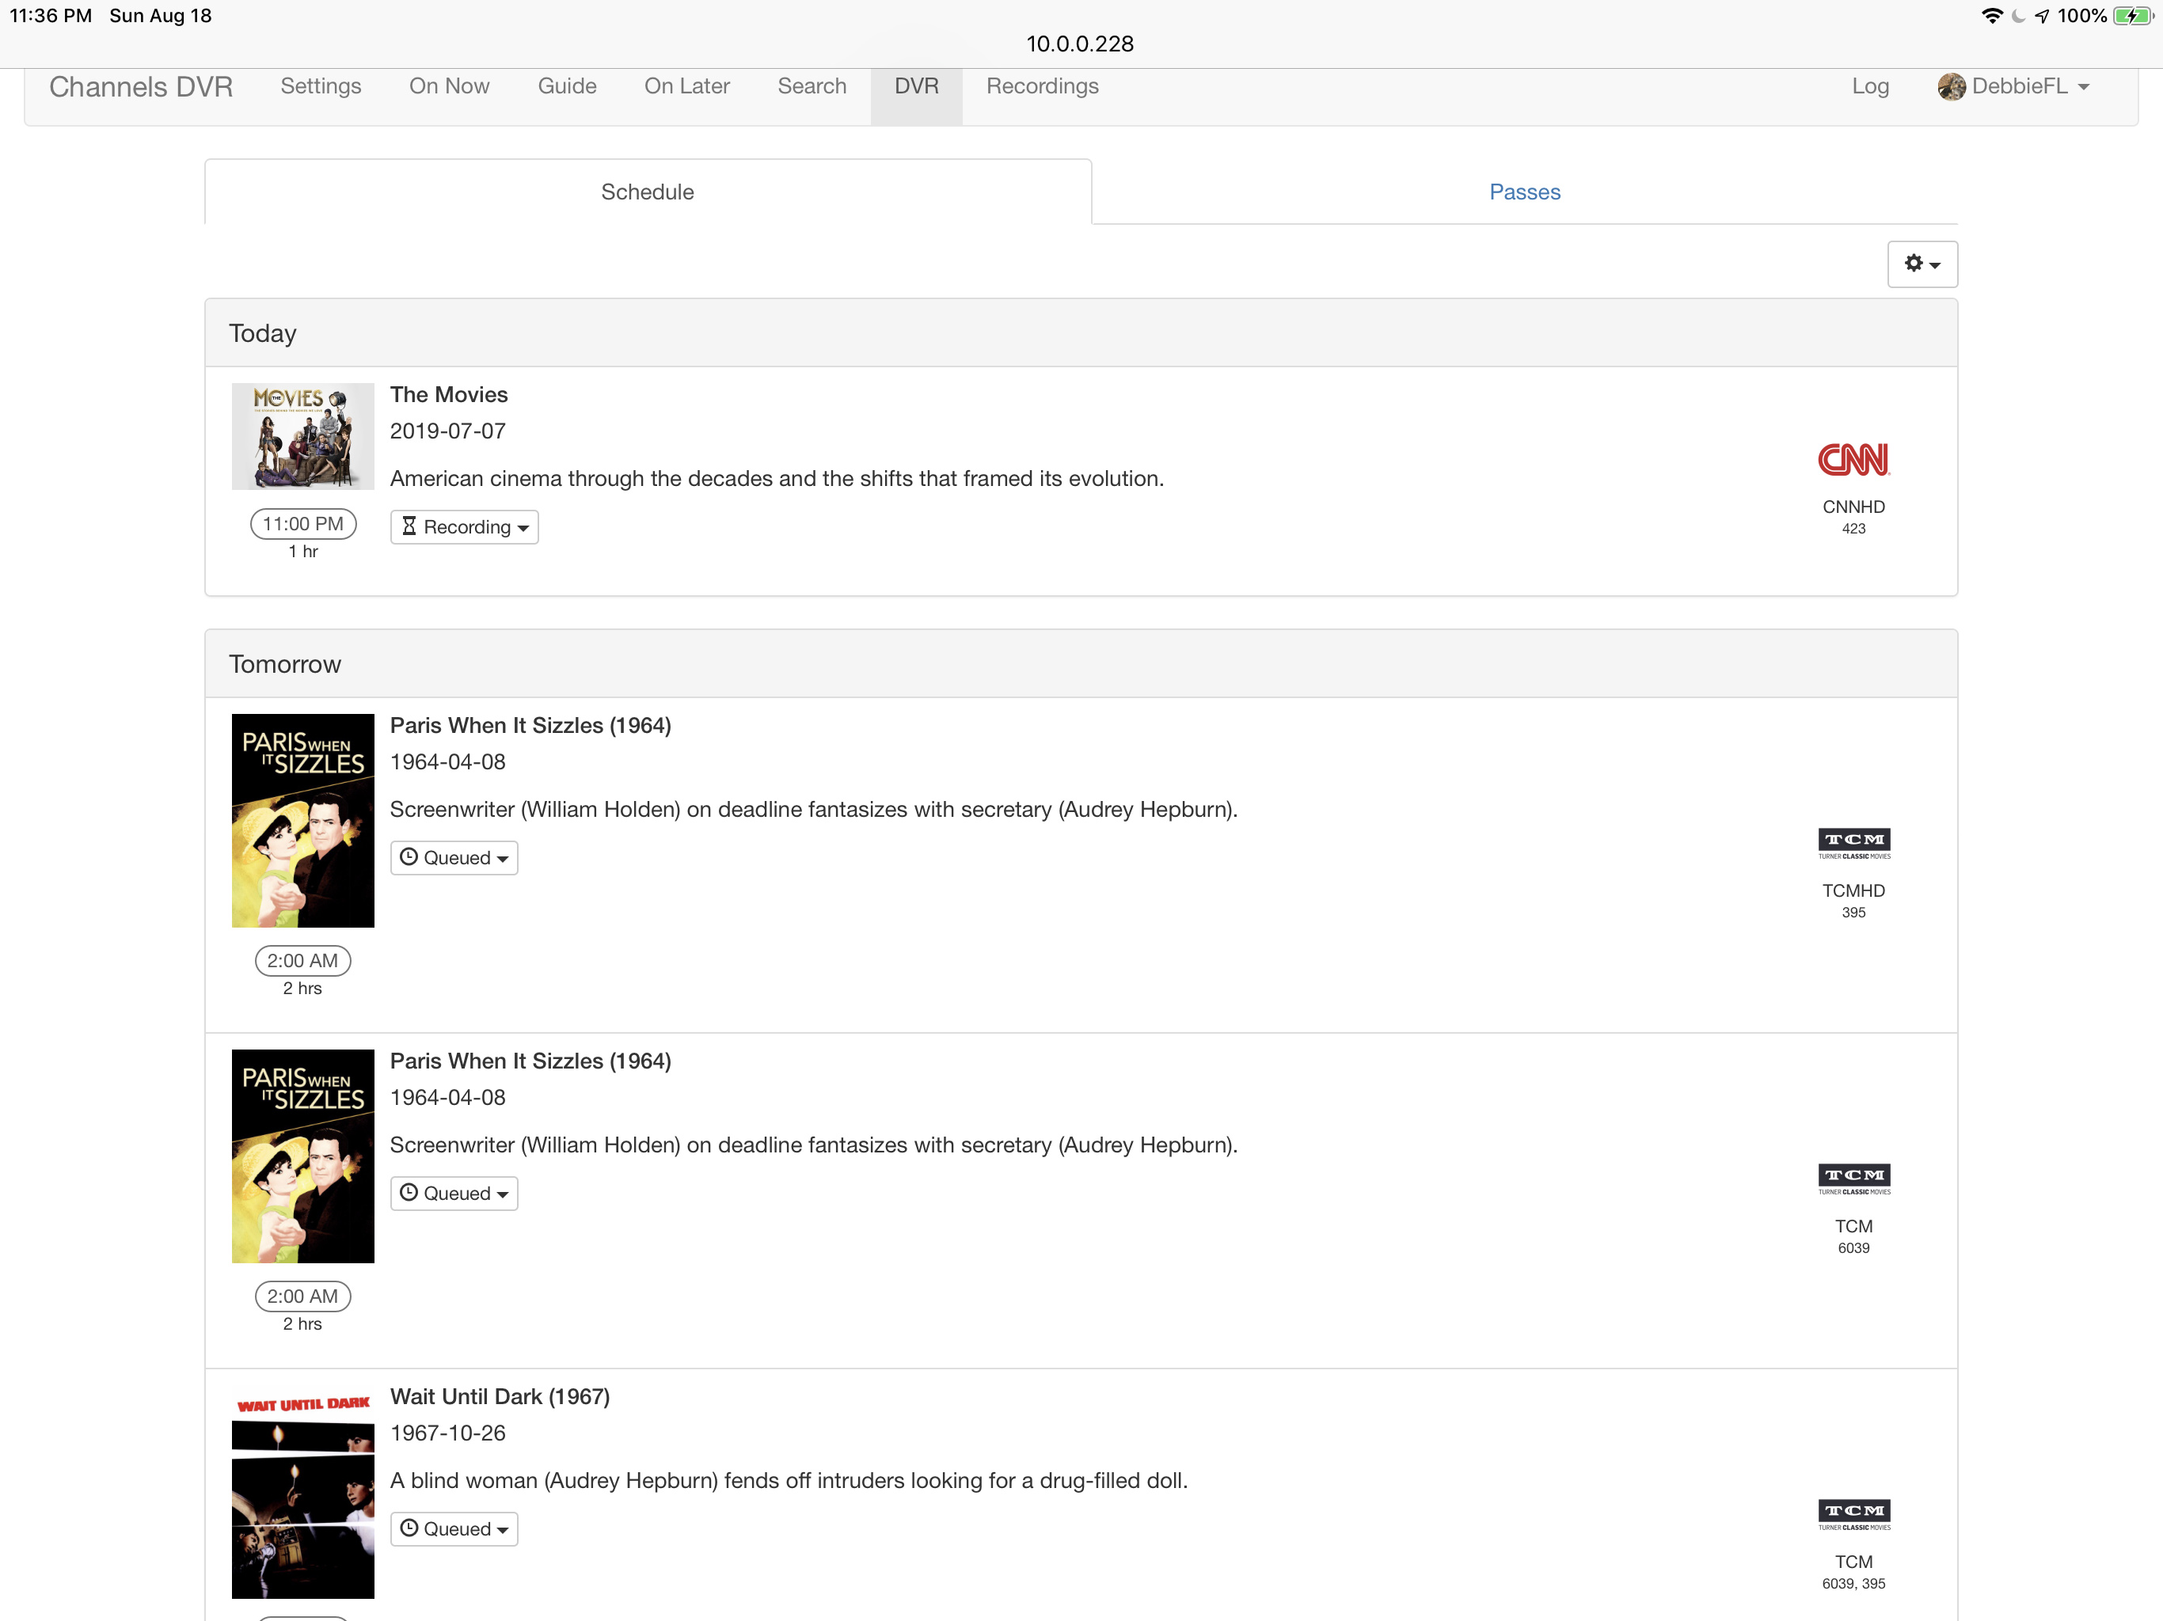
Task: Open the gear settings dropdown
Action: [x=1921, y=264]
